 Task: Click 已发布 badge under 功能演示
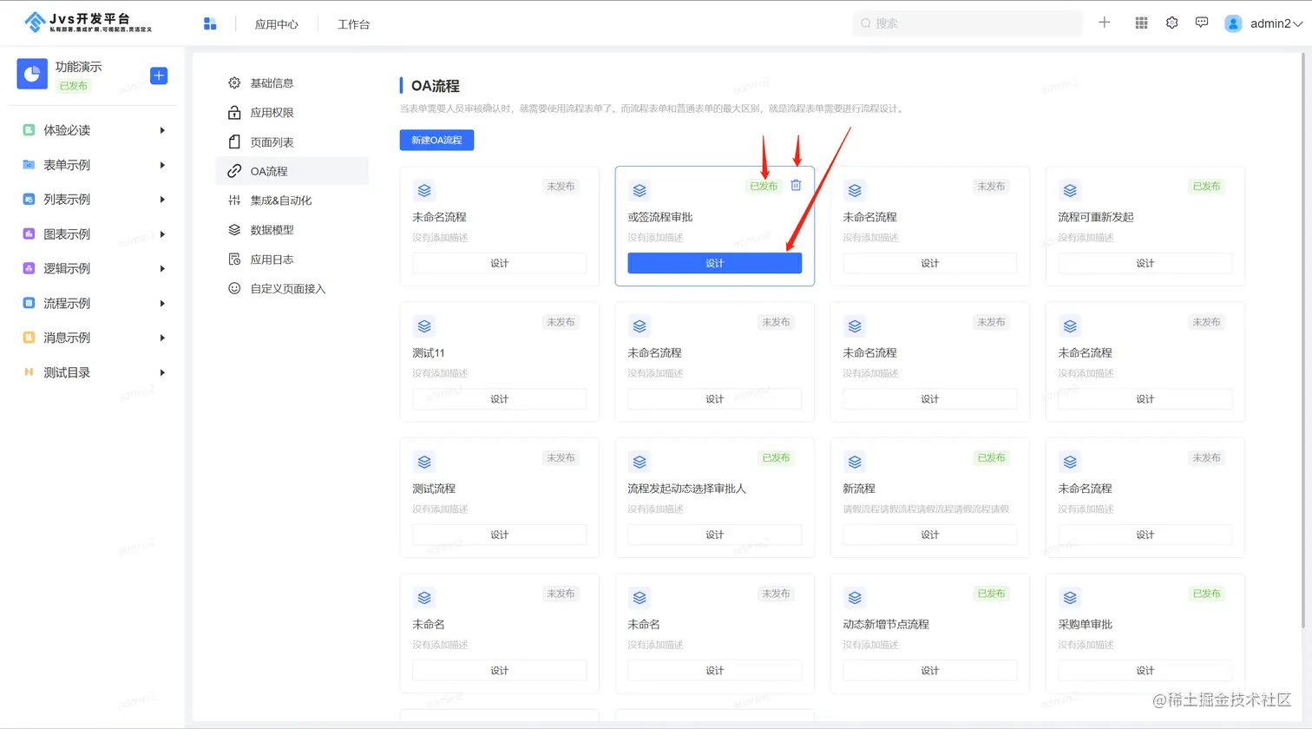74,86
